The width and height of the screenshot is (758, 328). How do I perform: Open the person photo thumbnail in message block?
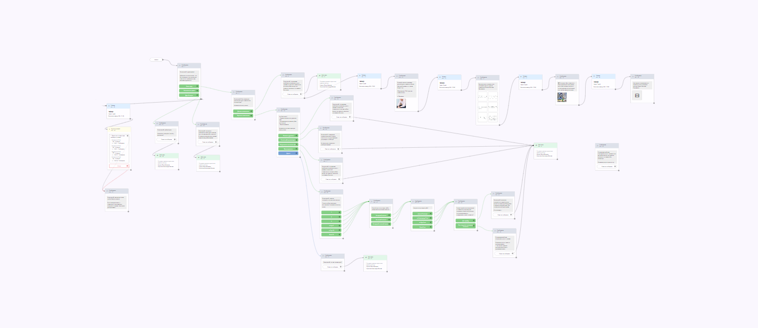402,103
